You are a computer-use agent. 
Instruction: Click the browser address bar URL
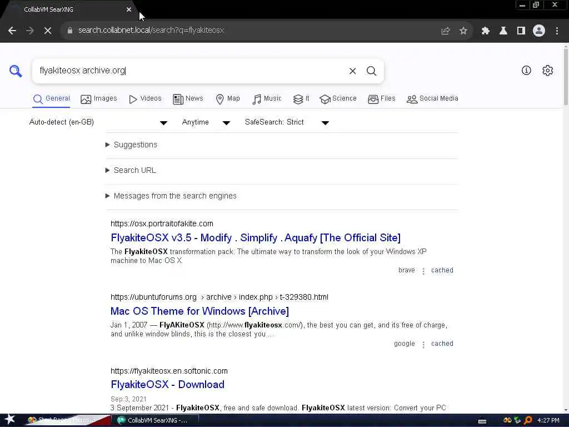[x=151, y=31]
